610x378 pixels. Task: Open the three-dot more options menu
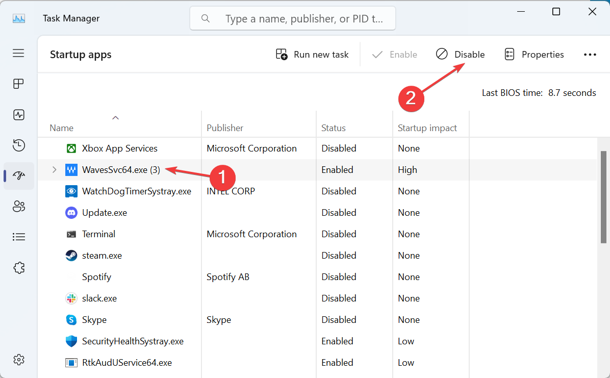pyautogui.click(x=590, y=55)
